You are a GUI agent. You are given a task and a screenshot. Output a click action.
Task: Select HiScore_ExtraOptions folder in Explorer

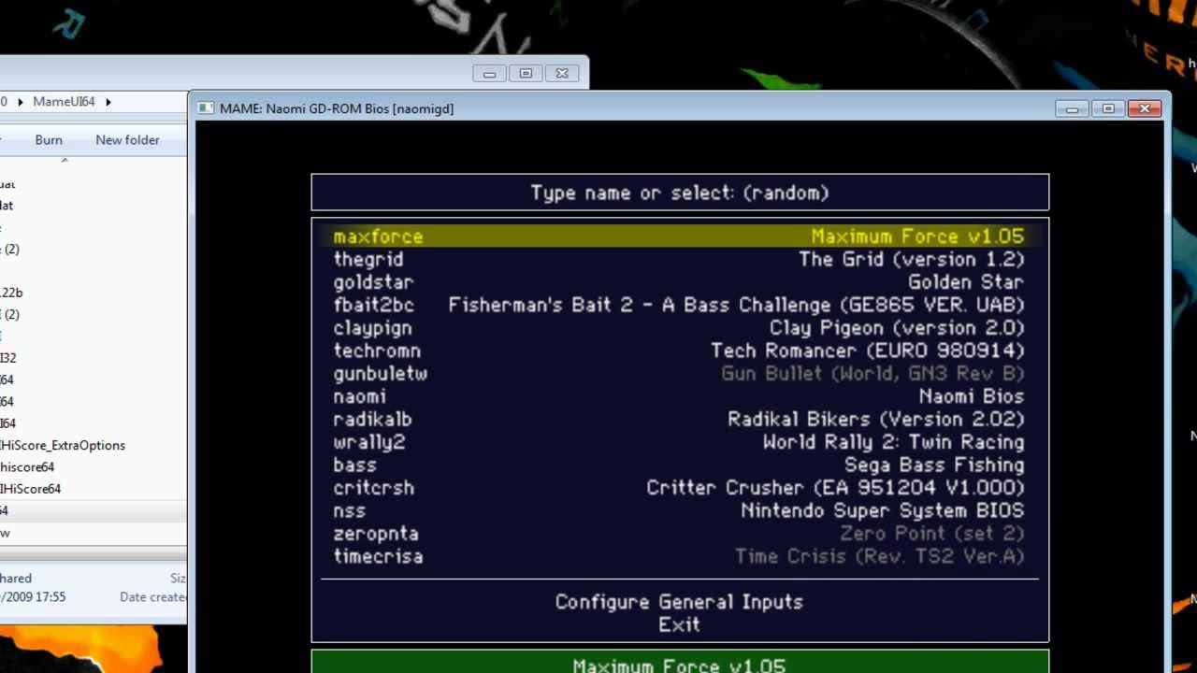(x=63, y=446)
